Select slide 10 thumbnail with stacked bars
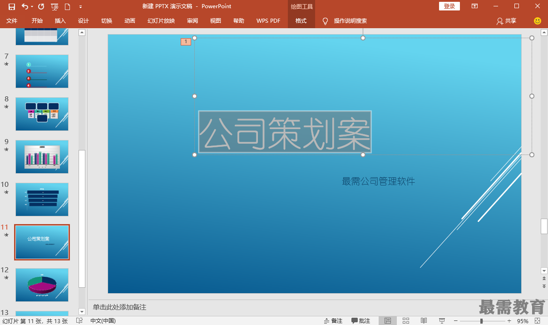 click(x=42, y=200)
